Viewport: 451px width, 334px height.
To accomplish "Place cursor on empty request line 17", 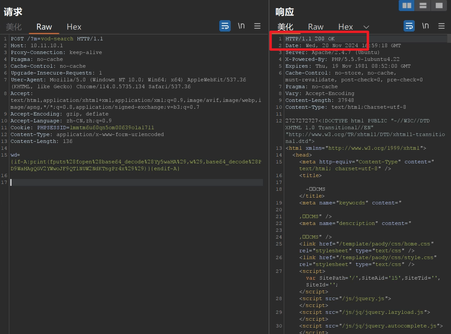I will pyautogui.click(x=136, y=182).
